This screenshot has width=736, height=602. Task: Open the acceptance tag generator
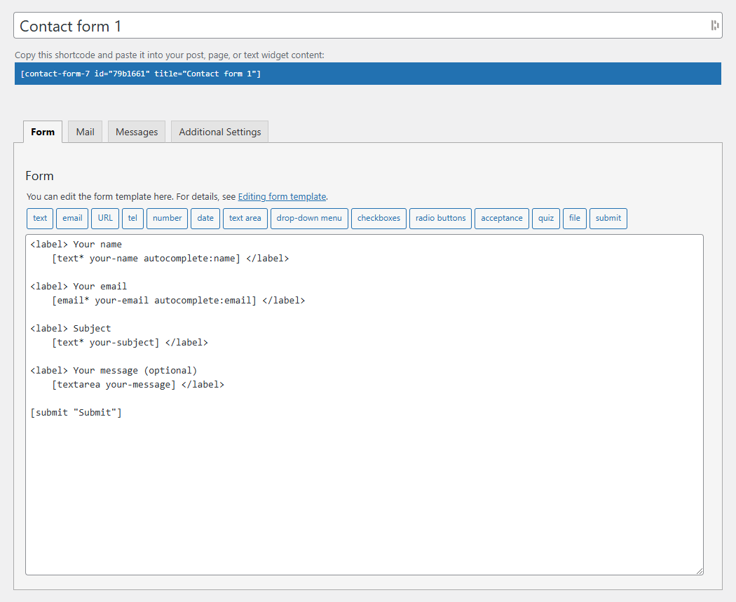(502, 218)
